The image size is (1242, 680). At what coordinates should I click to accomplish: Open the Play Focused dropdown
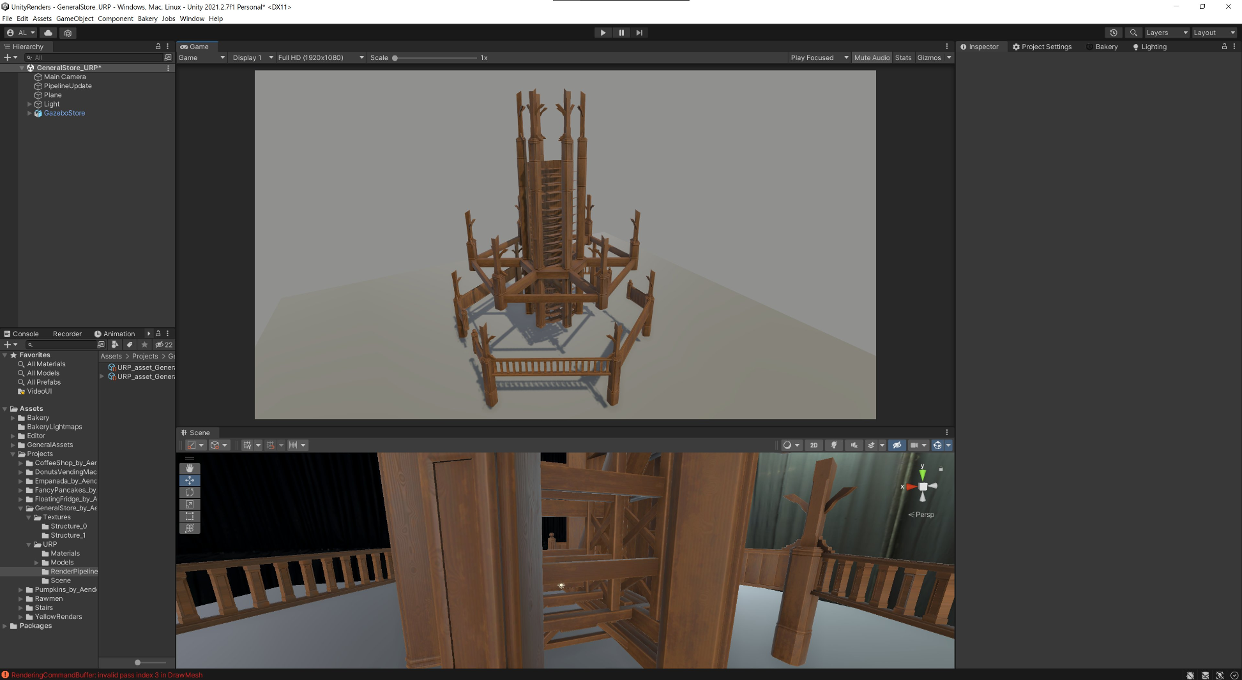pos(819,57)
